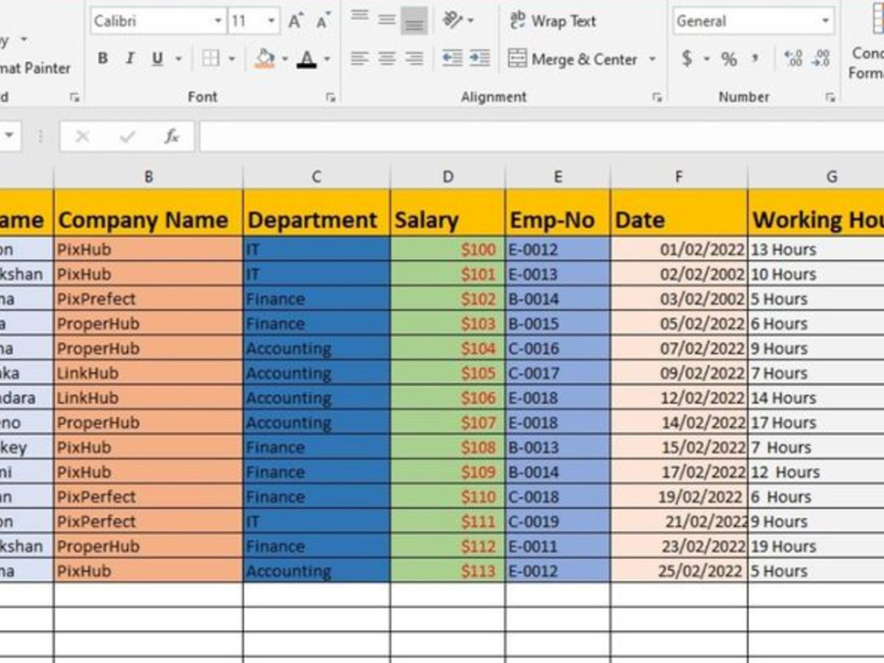
Task: Open Number dialog launcher
Action: click(x=830, y=97)
